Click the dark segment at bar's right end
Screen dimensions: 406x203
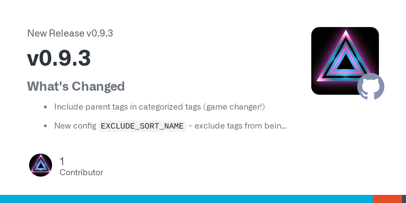click(404, 199)
